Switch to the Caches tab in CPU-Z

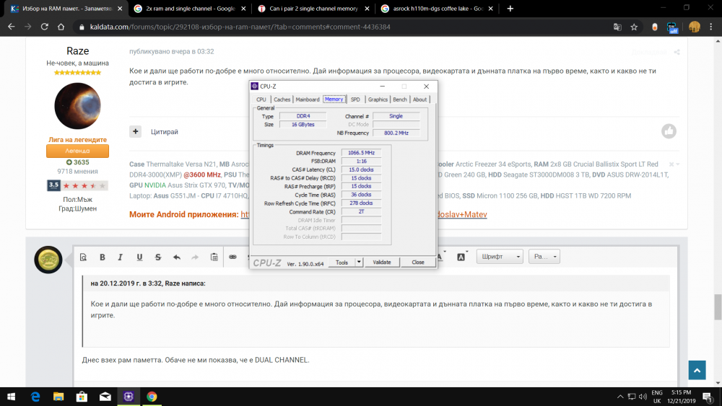coord(282,100)
